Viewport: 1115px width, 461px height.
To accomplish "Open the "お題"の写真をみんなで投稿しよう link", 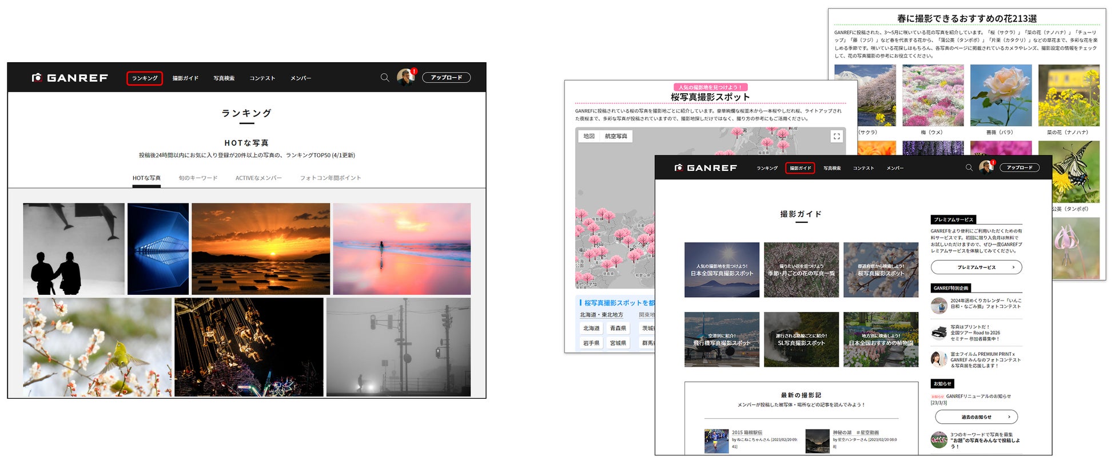I will 985,440.
